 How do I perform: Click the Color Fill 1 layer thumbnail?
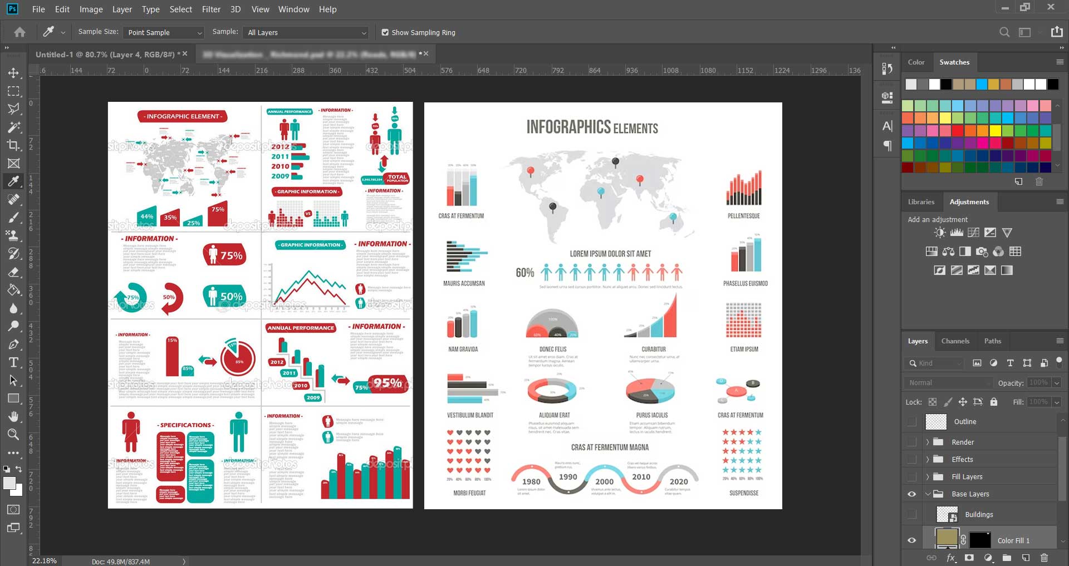(x=947, y=539)
